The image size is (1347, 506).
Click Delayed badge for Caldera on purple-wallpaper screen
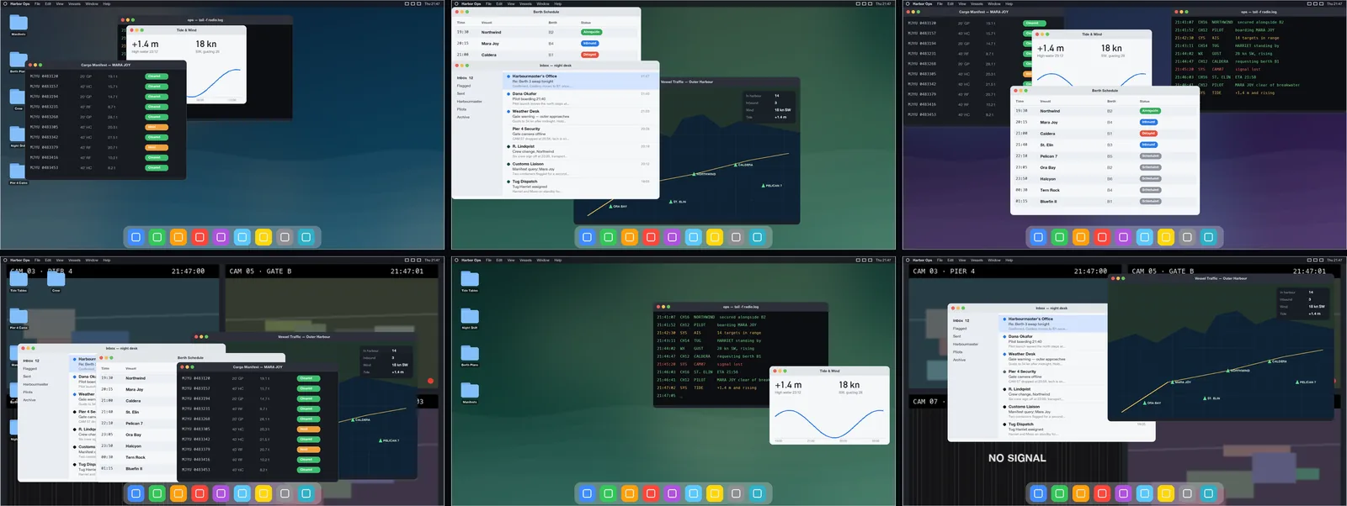coord(1149,134)
